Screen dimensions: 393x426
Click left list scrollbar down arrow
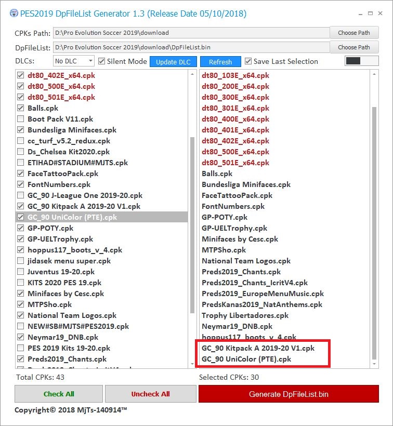coord(192,364)
